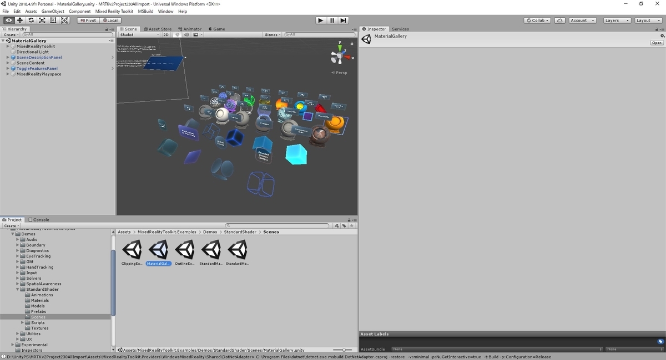
Task: Select OutlineEx... scene asset
Action: 185,253
